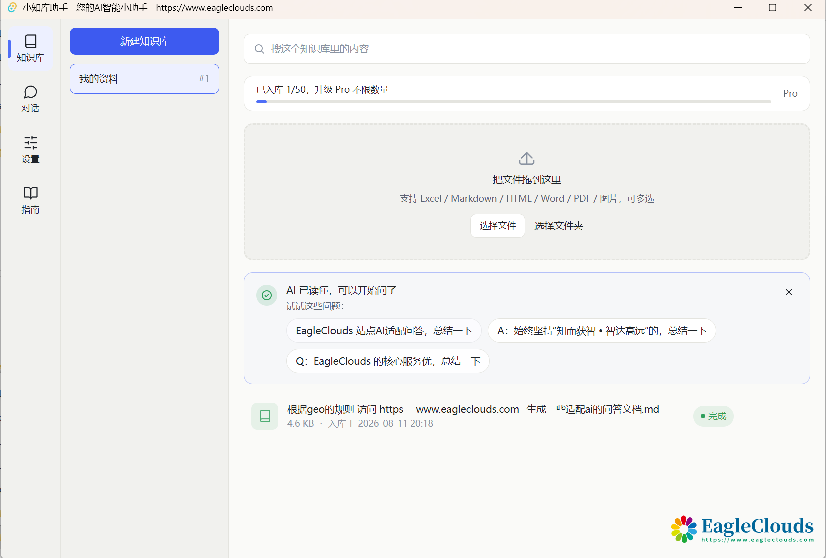The width and height of the screenshot is (826, 558).
Task: Select the 我的资料 knowledge base
Action: pos(144,79)
